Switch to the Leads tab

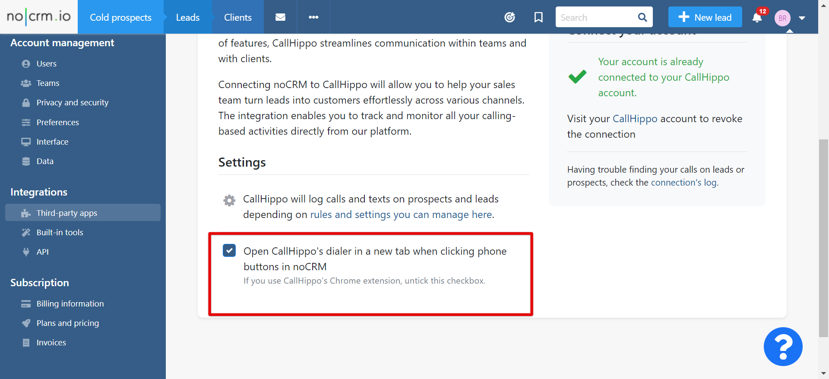[188, 17]
